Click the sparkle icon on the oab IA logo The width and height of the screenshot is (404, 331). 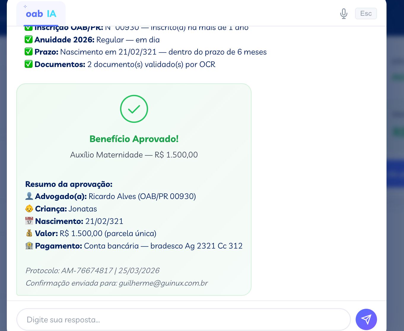(25, 6)
